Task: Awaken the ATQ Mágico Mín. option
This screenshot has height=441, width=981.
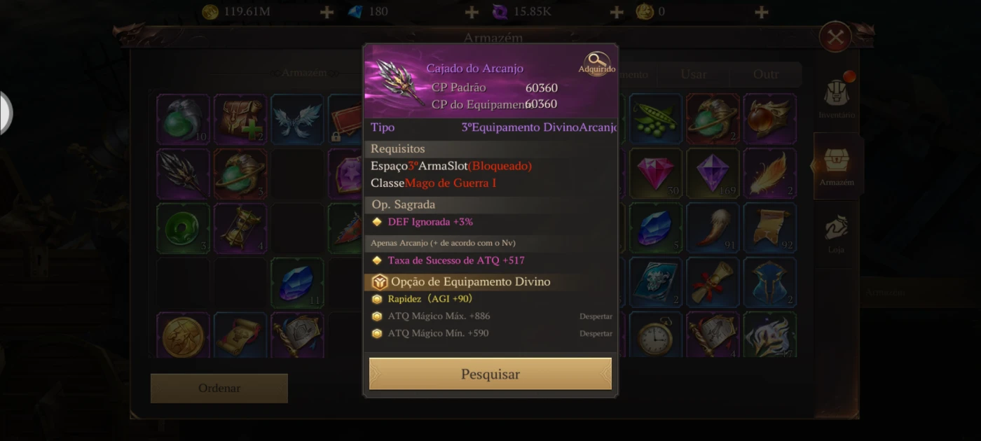Action: tap(596, 333)
